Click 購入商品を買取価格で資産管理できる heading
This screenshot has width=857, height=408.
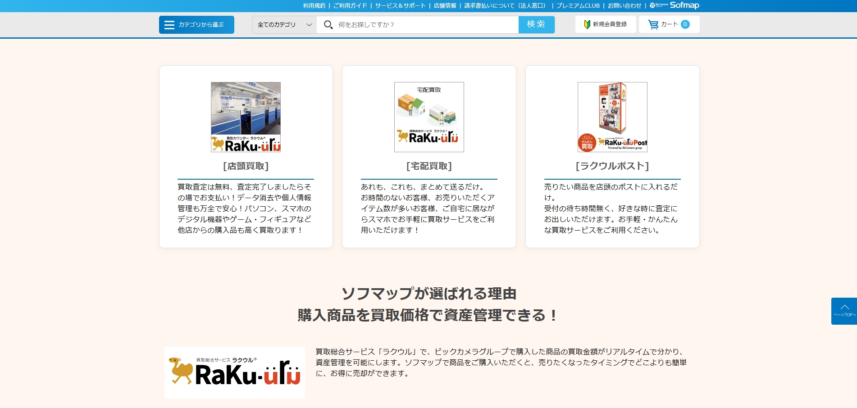click(428, 315)
